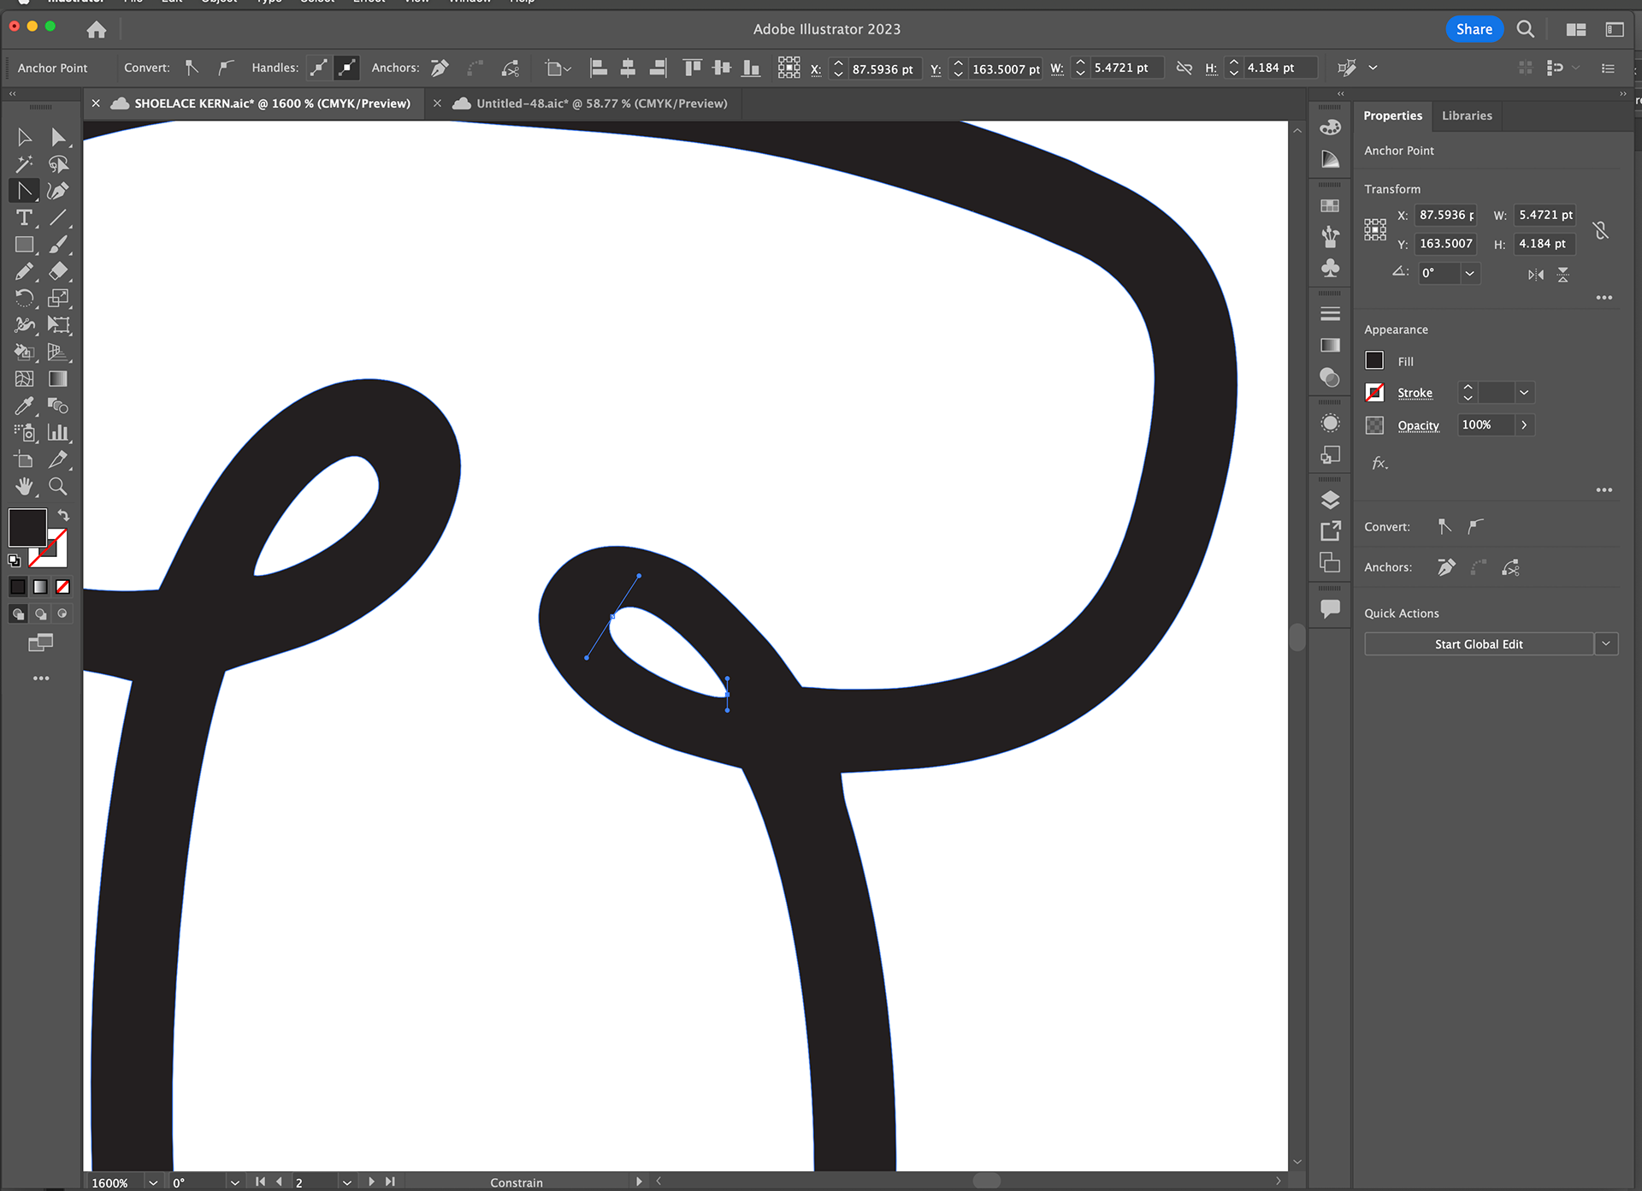Screen dimensions: 1642x1191
Task: Click the Fill color swatch in Appearance
Action: pos(1374,361)
